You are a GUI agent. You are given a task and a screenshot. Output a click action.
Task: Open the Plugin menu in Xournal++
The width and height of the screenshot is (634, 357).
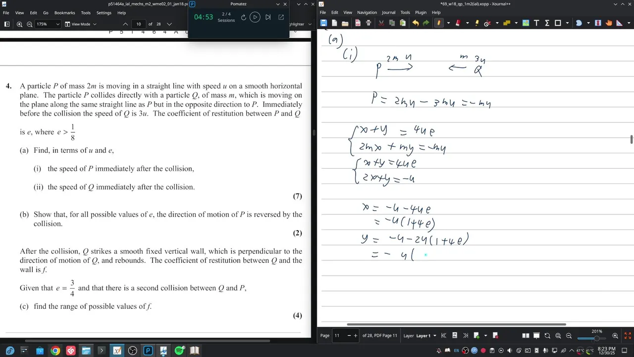coord(421,12)
